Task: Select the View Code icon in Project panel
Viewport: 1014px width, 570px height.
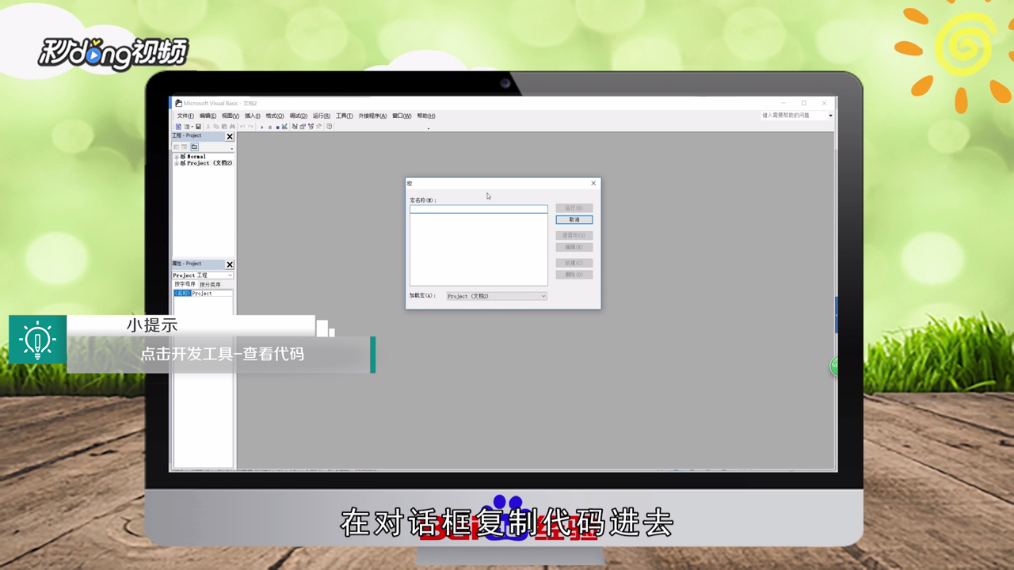Action: pyautogui.click(x=177, y=146)
